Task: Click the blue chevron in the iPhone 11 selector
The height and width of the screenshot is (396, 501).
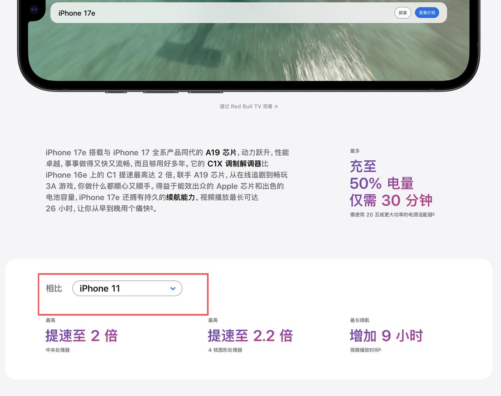Action: [x=173, y=289]
